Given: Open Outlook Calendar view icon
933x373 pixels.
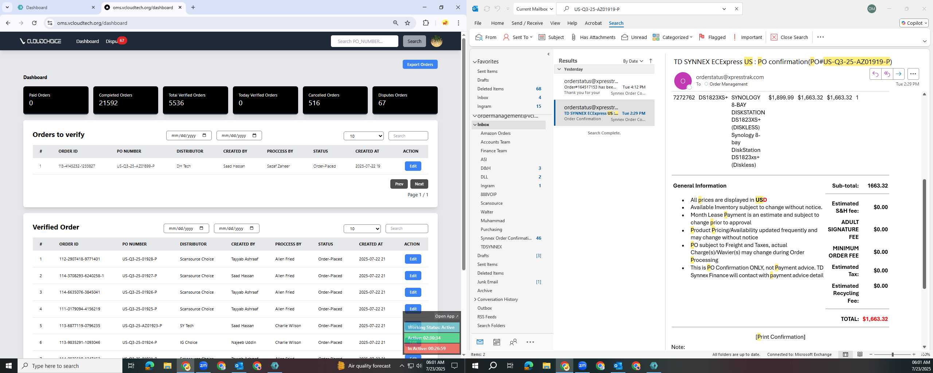Looking at the screenshot, I should [496, 342].
